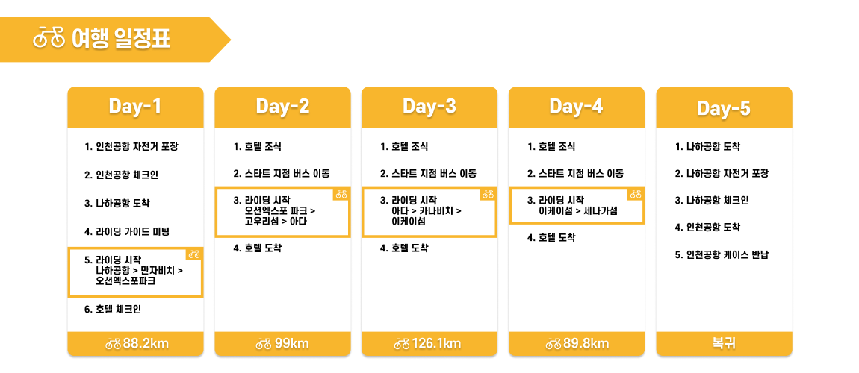Click bicycle badge in Day-2 riding box
Screen dimensions: 859x373
[x=342, y=194]
